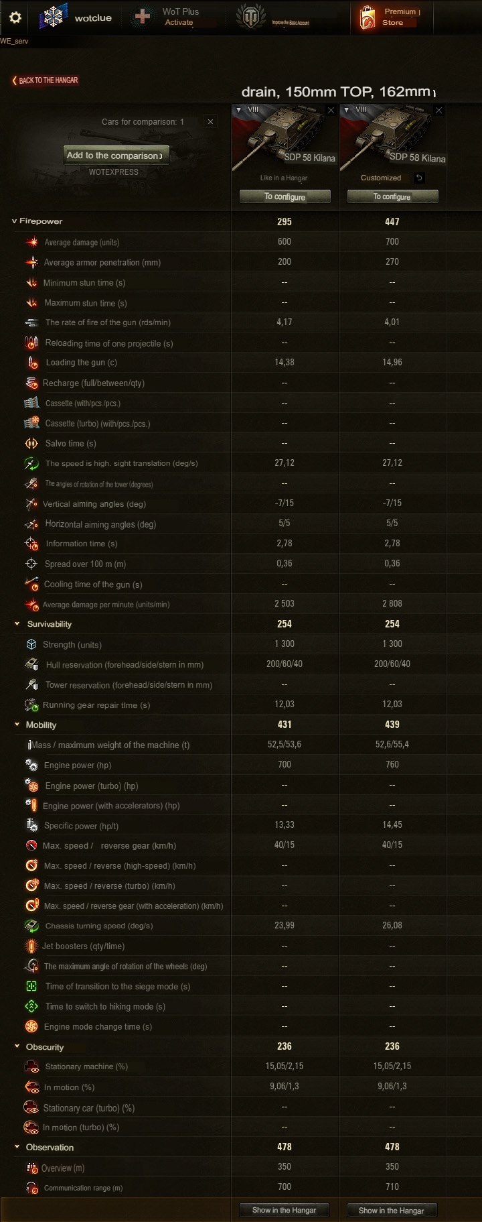Click the Strength cube icon
Viewport: 482px width, 1222px height.
pyautogui.click(x=31, y=644)
